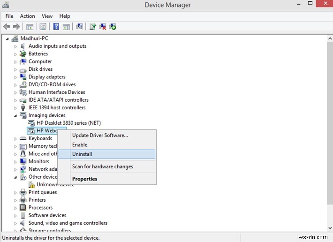Expand the Processors category

point(15,208)
